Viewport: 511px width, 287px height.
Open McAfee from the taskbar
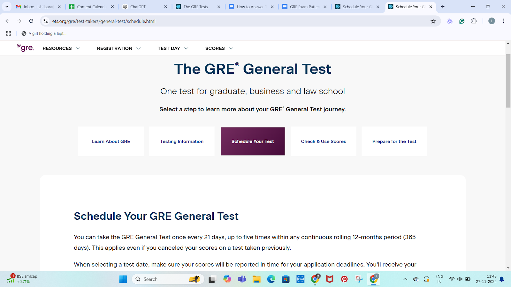[330, 279]
